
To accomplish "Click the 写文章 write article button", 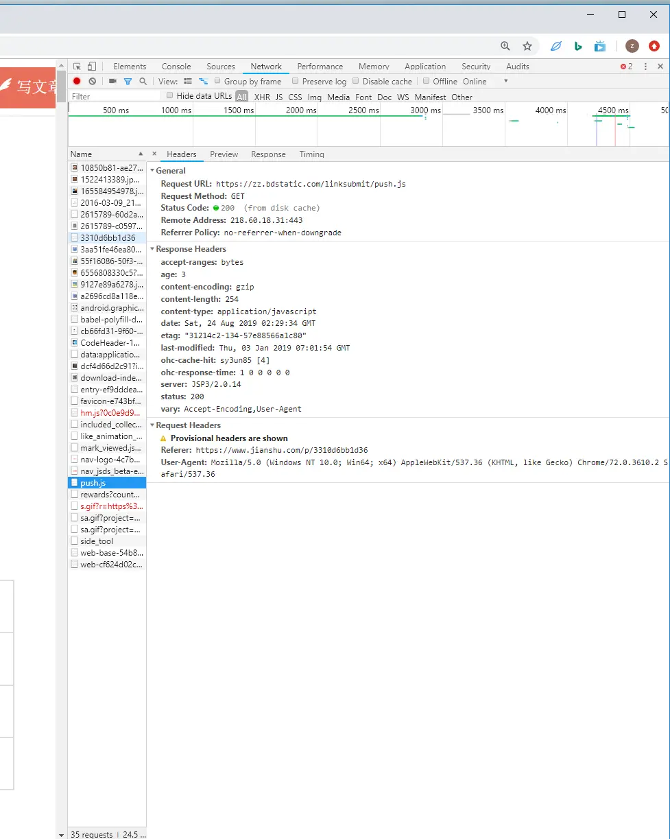I will (x=27, y=87).
